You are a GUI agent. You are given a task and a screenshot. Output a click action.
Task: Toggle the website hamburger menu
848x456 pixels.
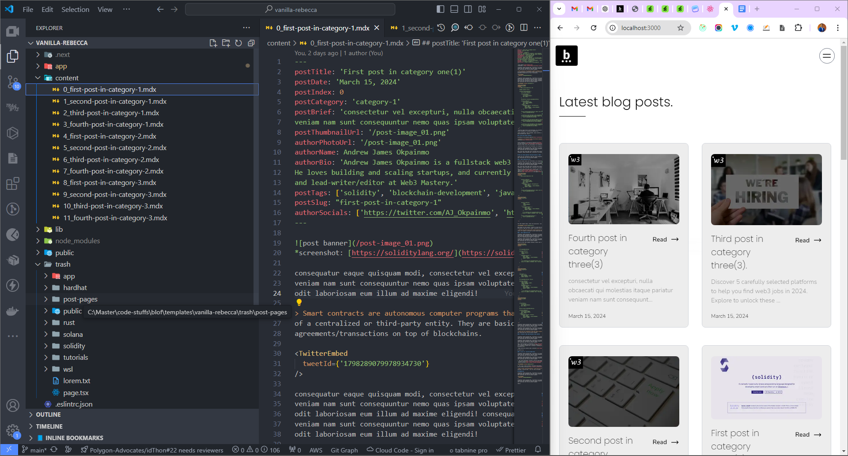(827, 56)
